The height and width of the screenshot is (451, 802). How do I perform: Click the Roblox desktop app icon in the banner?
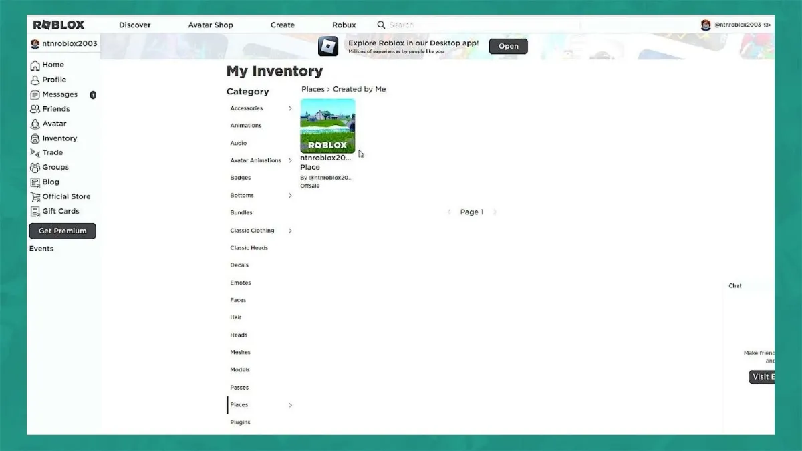coord(327,46)
